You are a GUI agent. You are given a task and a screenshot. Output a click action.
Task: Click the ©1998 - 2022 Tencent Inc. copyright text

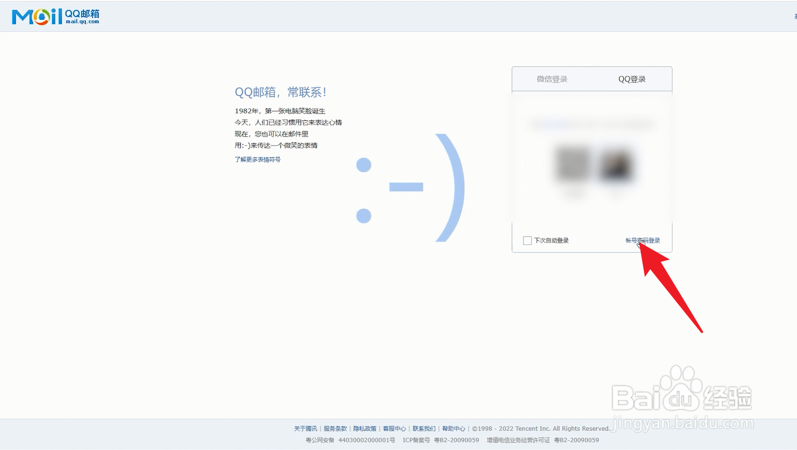coord(541,428)
